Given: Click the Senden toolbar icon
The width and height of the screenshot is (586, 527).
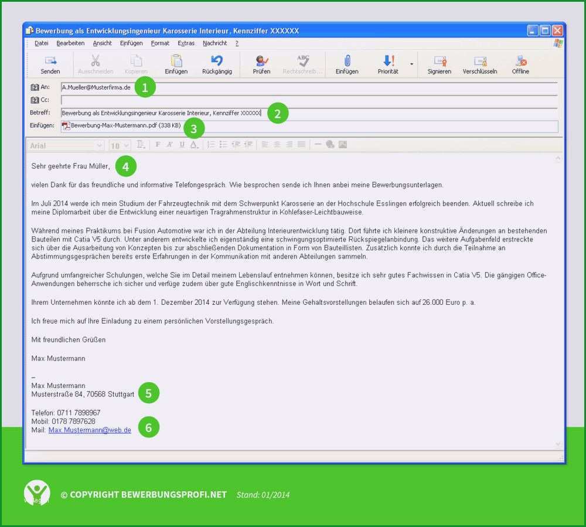Looking at the screenshot, I should 50,60.
